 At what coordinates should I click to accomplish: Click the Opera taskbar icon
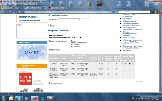point(35,98)
